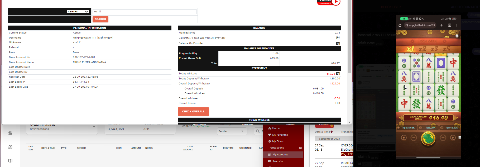Click the phone browser tab switcher icon

[x=449, y=25]
